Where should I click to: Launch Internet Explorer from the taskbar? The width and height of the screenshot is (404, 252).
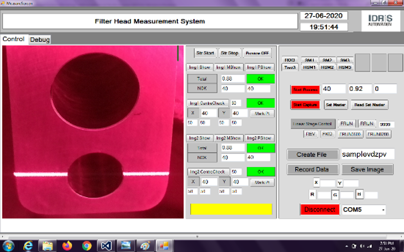(x=28, y=246)
